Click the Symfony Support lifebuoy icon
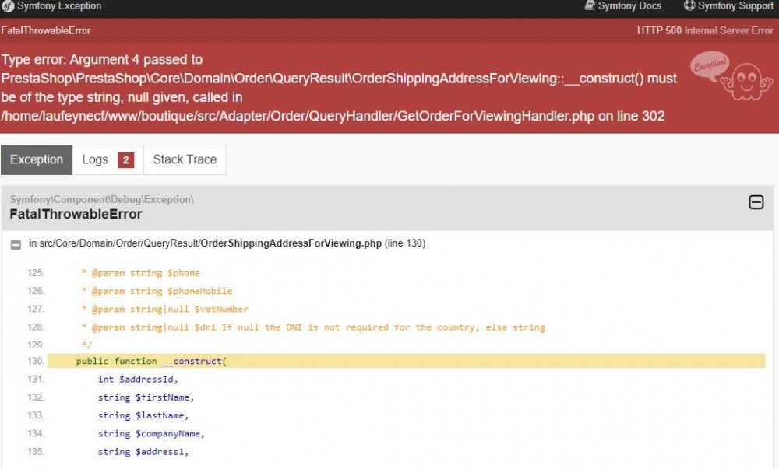The height and width of the screenshot is (469, 779). point(689,5)
